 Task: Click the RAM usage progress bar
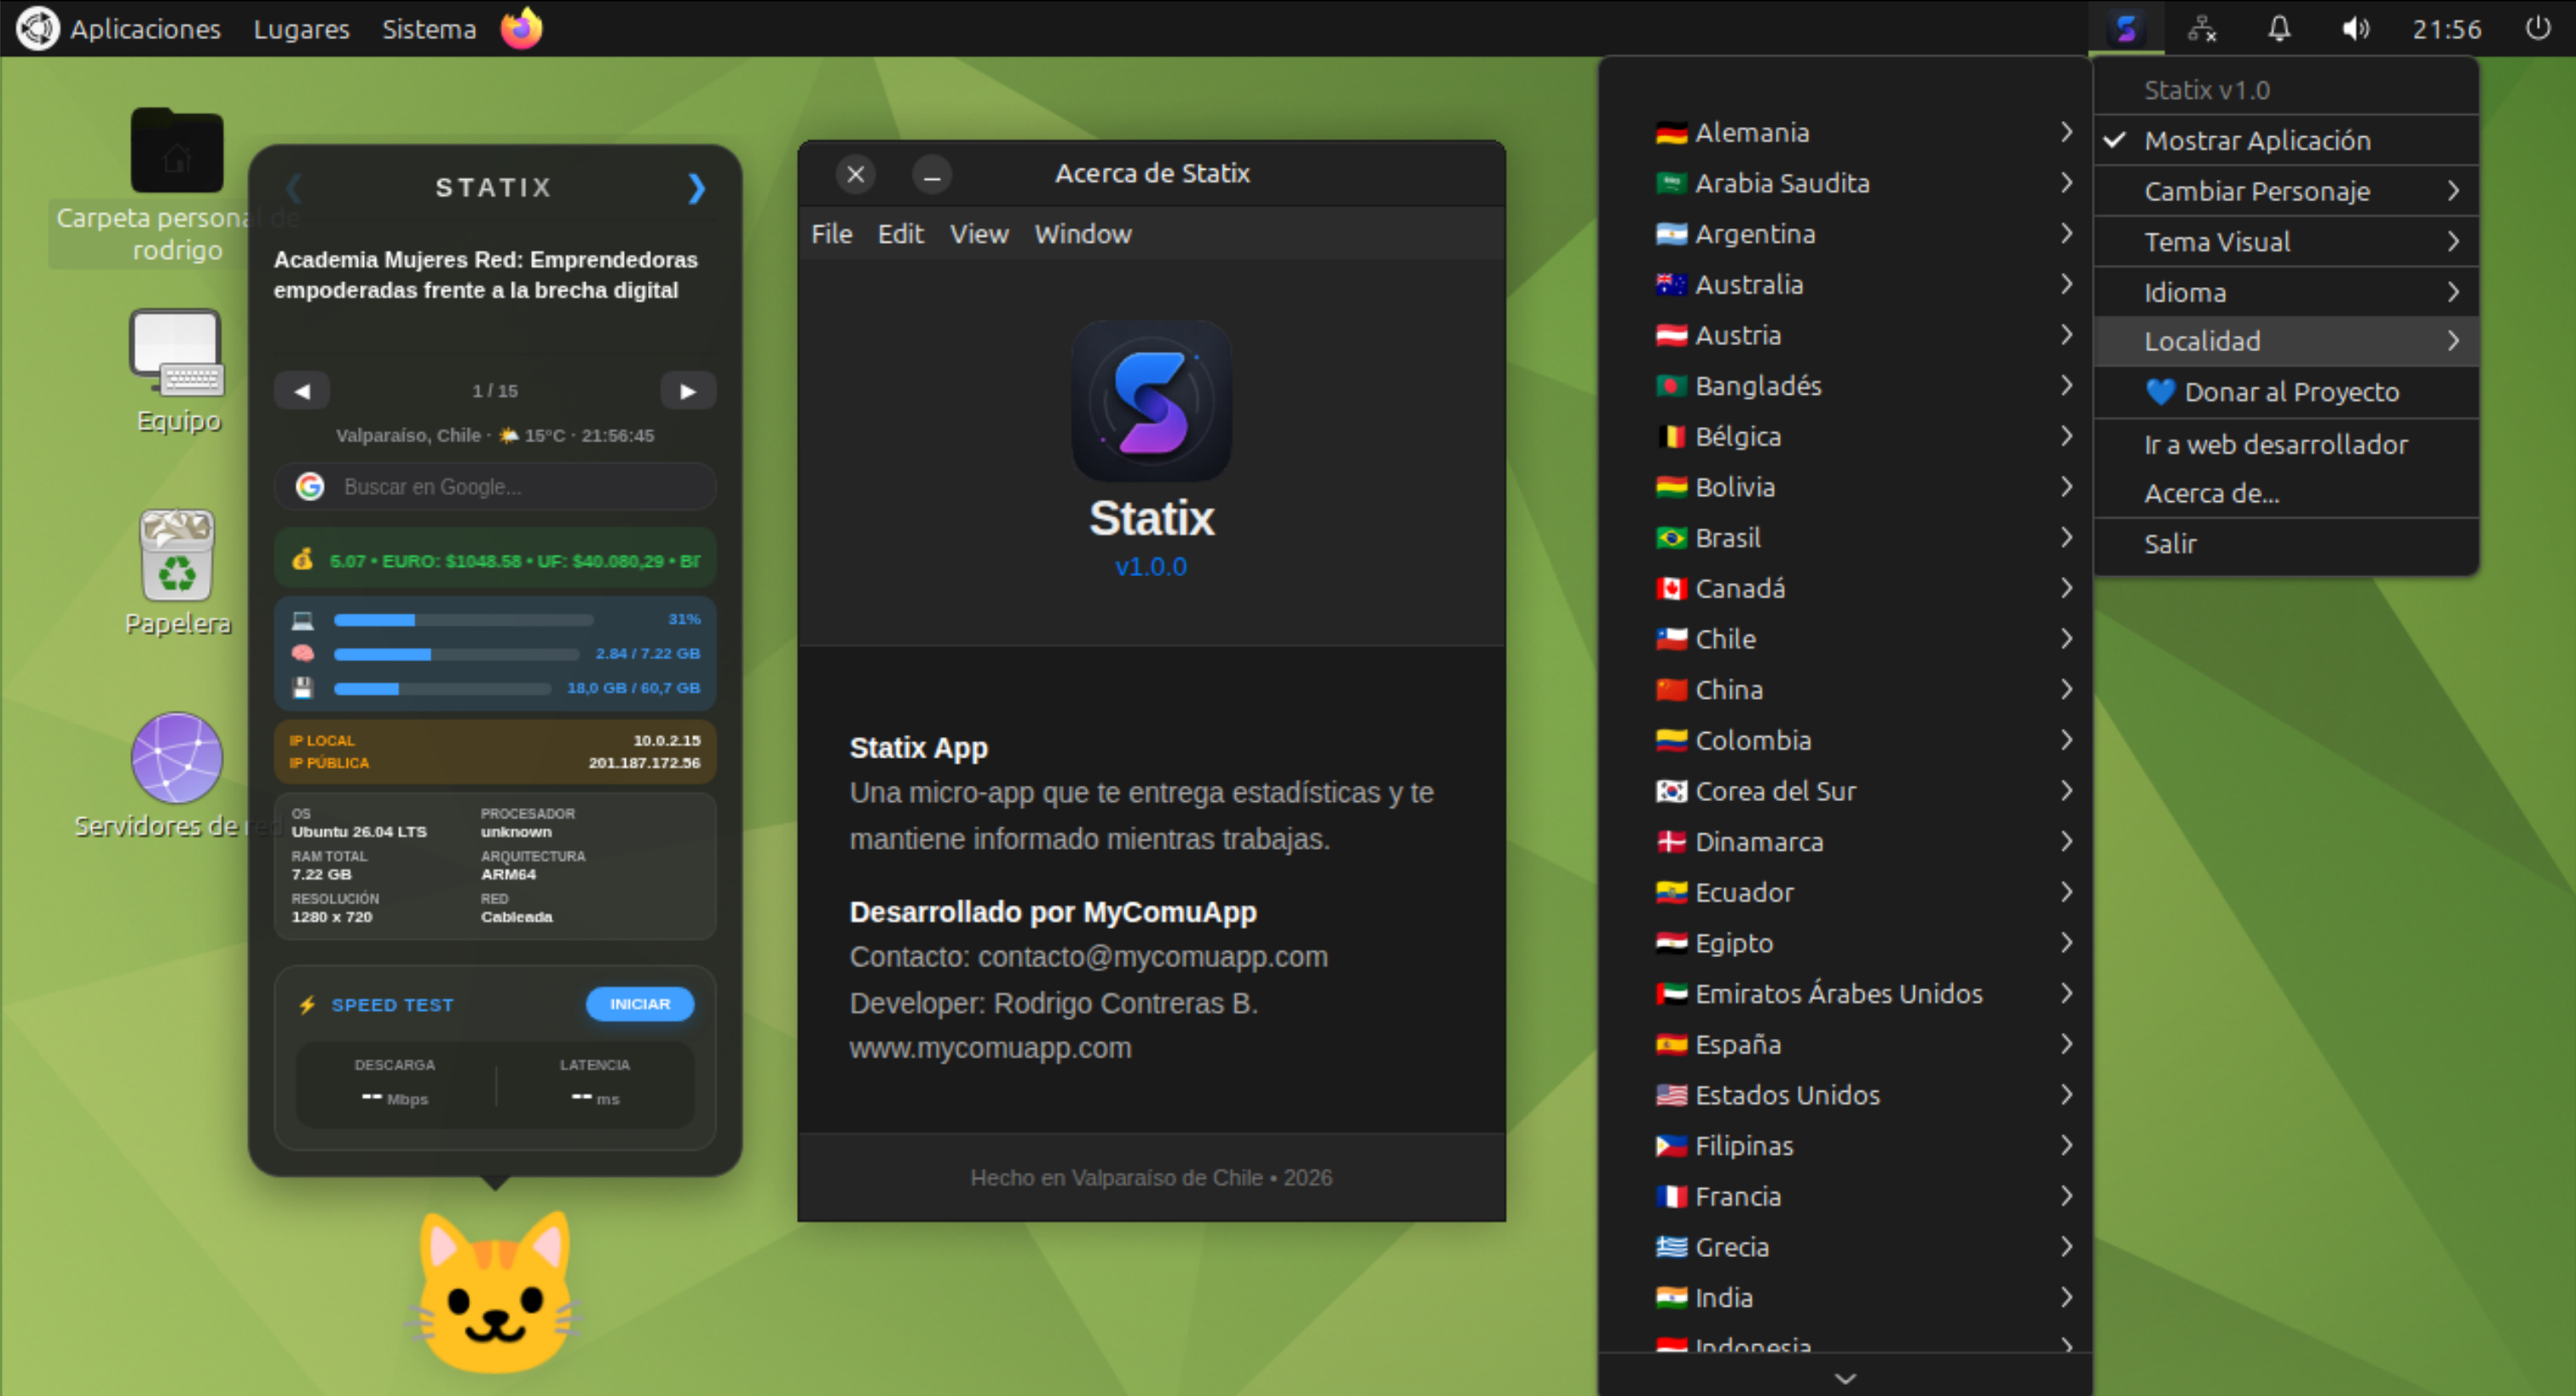[456, 654]
